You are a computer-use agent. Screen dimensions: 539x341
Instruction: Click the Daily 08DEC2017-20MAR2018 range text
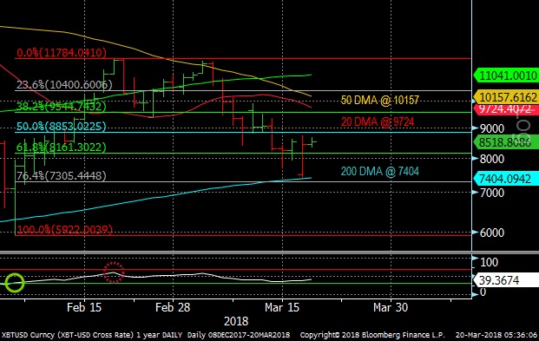coord(239,335)
